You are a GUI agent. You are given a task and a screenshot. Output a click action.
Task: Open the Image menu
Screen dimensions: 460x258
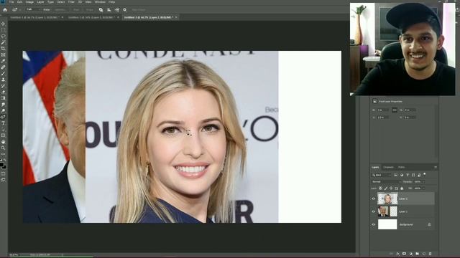coord(29,1)
